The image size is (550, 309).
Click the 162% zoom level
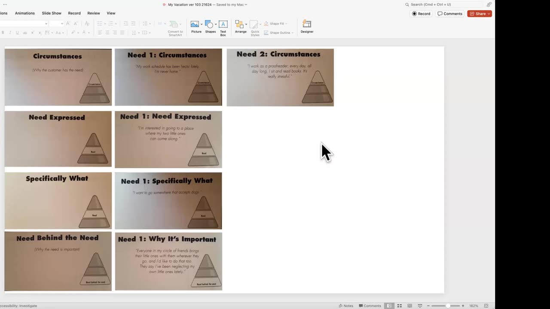pyautogui.click(x=474, y=306)
